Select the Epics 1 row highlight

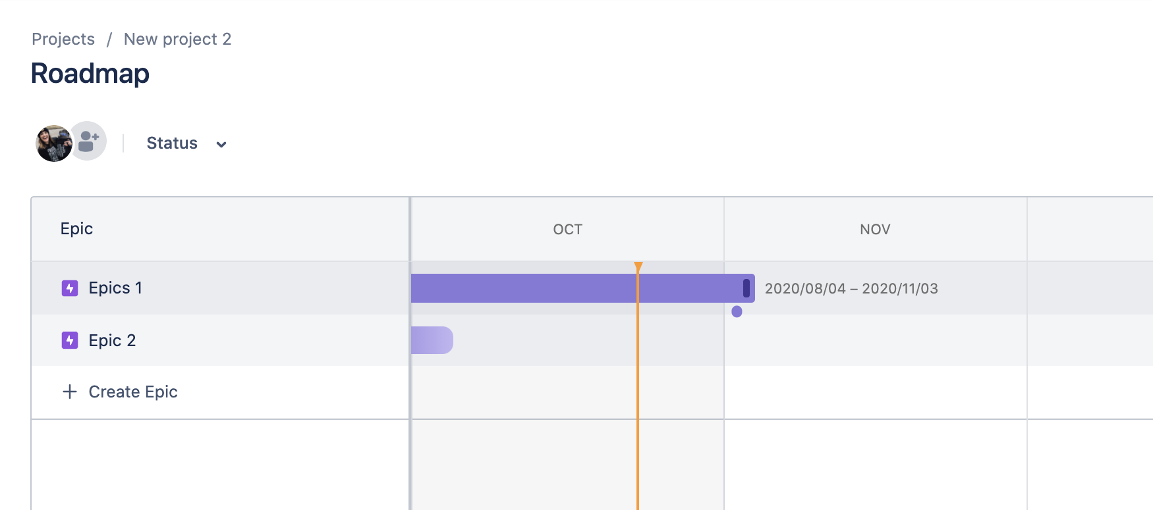click(231, 288)
